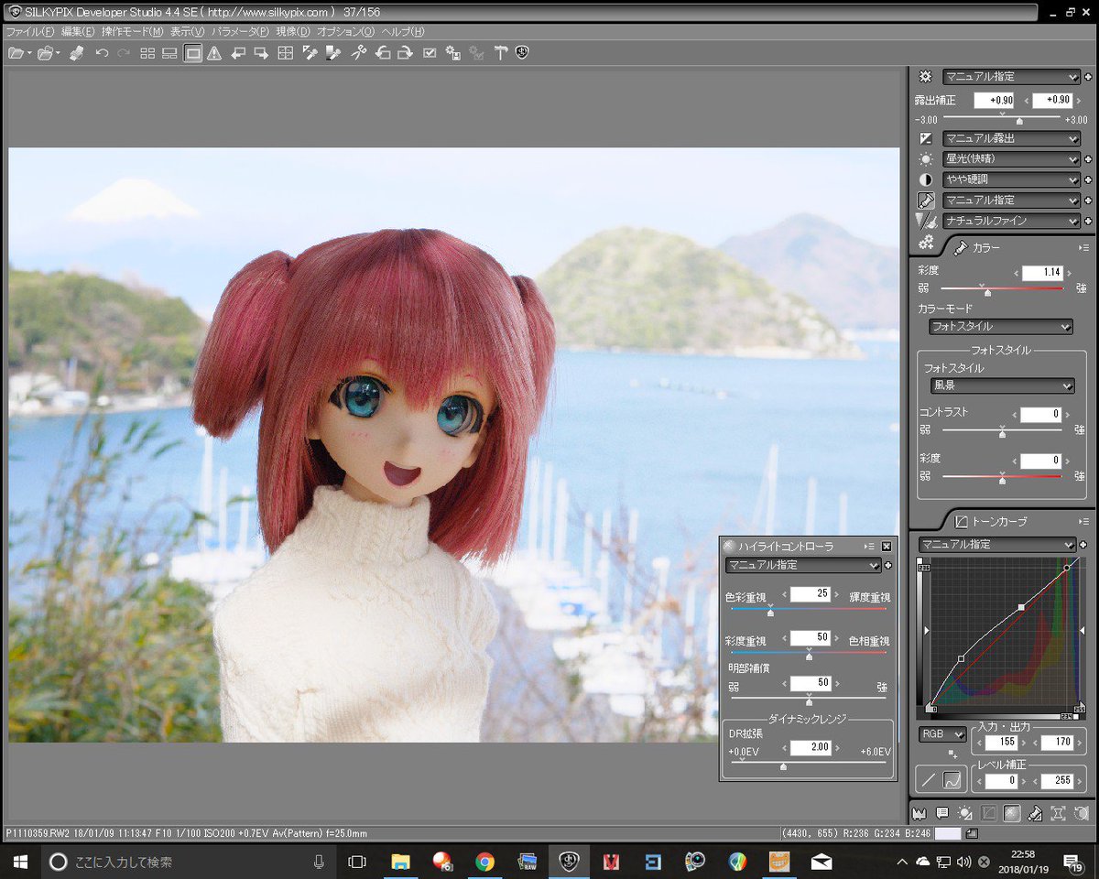The width and height of the screenshot is (1099, 879).
Task: Open the RGB channel dropdown
Action: point(942,734)
